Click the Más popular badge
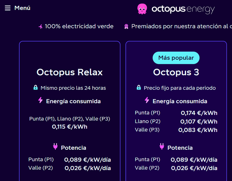This screenshot has width=232, height=181. [176, 58]
